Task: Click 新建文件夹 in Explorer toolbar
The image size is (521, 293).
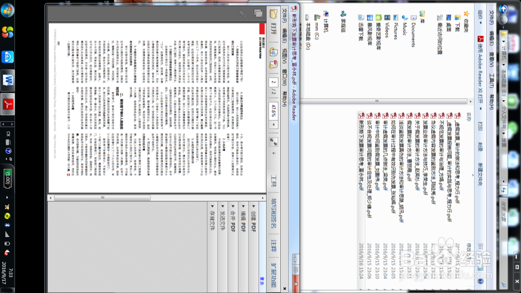Action: 480,174
